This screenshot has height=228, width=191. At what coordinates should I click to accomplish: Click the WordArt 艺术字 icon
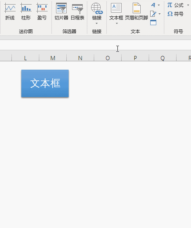[153, 5]
